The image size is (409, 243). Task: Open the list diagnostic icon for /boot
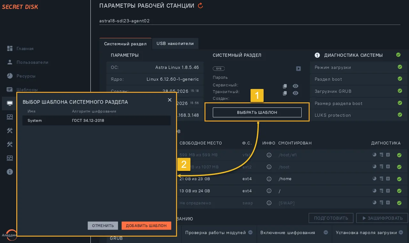pos(388,166)
